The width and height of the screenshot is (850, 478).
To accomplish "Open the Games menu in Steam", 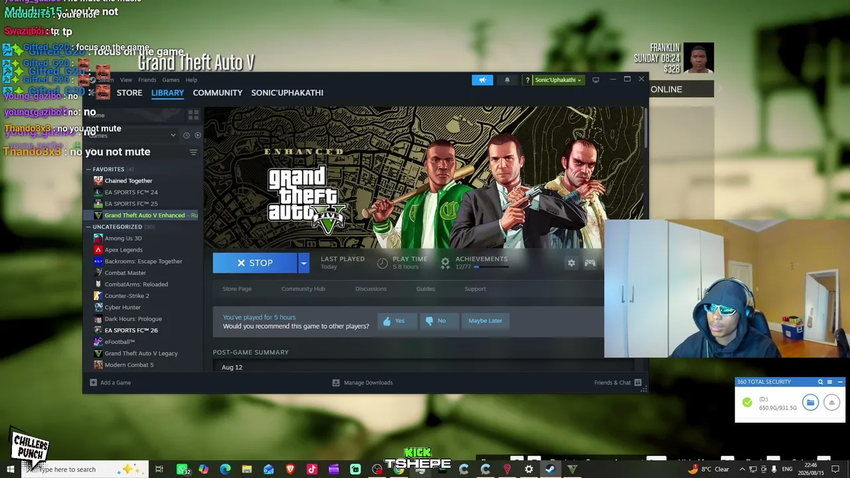I will point(171,80).
